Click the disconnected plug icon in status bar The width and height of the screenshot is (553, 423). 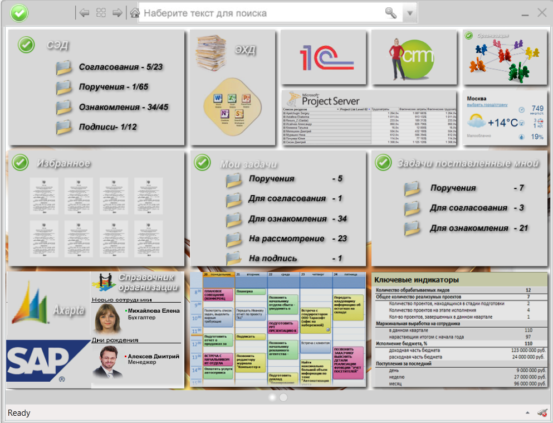[x=542, y=412]
